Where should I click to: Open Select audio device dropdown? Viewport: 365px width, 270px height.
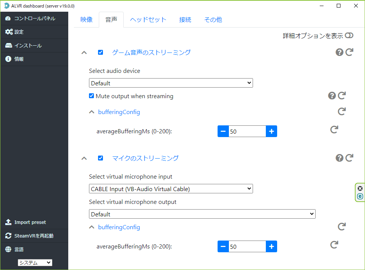171,83
